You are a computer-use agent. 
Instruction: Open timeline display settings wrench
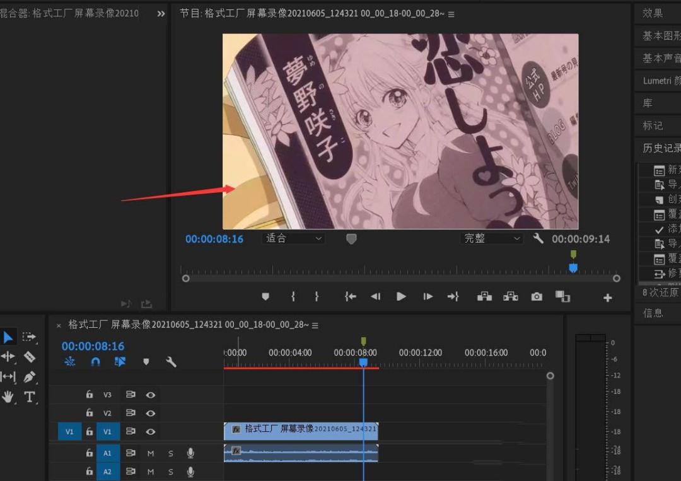pos(171,362)
